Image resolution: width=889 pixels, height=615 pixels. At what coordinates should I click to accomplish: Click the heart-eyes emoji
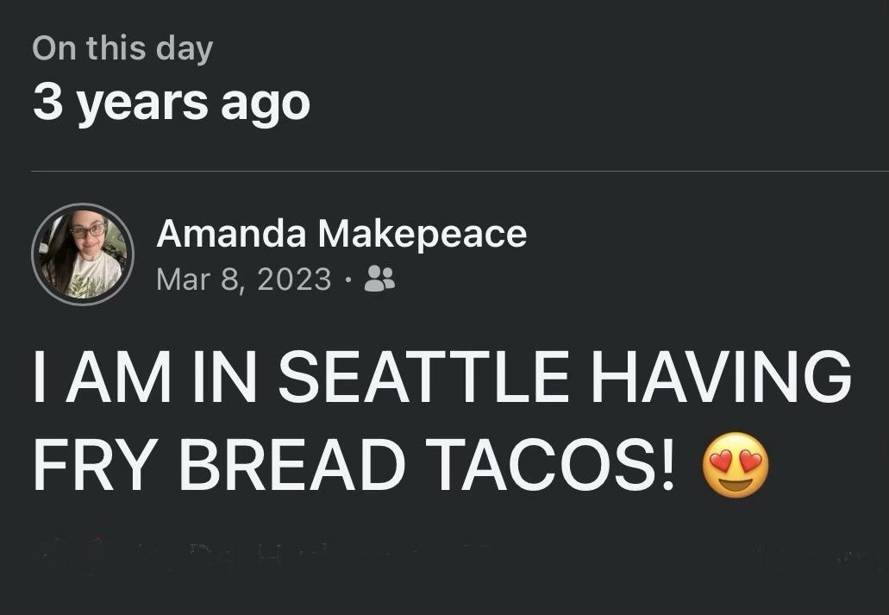pyautogui.click(x=735, y=466)
